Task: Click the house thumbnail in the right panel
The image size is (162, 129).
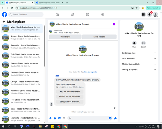Action: [x=139, y=26]
